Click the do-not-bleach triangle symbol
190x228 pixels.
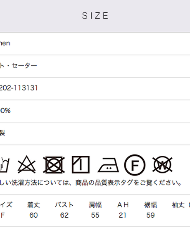[x=26, y=164]
